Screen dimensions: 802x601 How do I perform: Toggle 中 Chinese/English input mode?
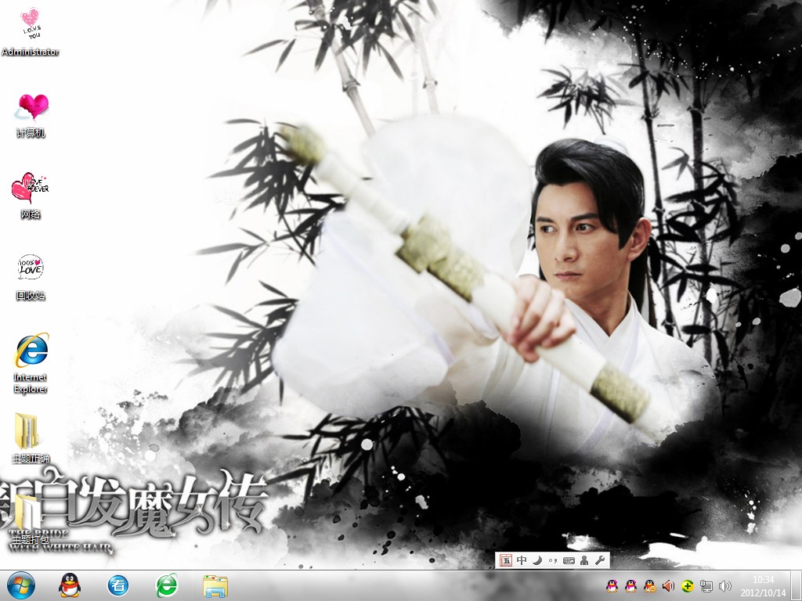pos(521,560)
